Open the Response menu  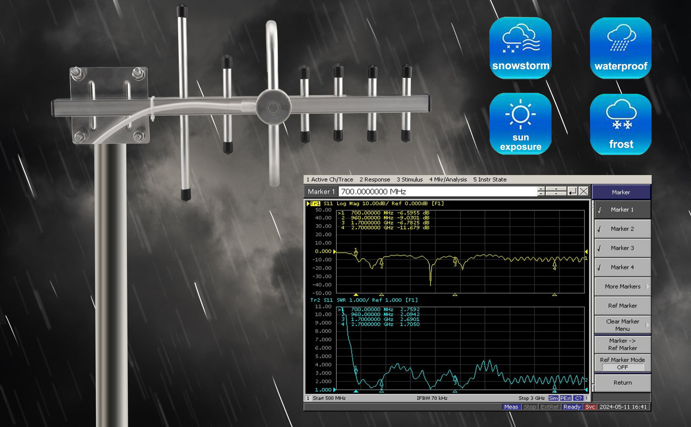point(374,180)
